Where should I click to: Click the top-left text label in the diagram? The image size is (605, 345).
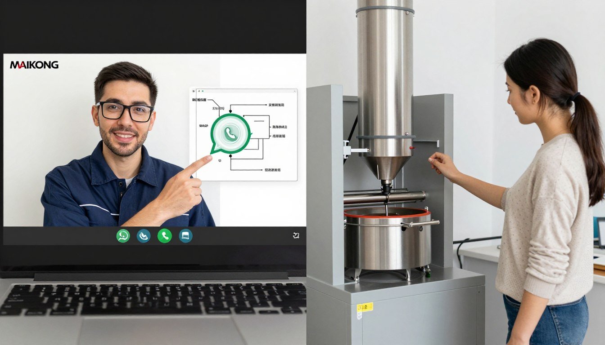(199, 100)
